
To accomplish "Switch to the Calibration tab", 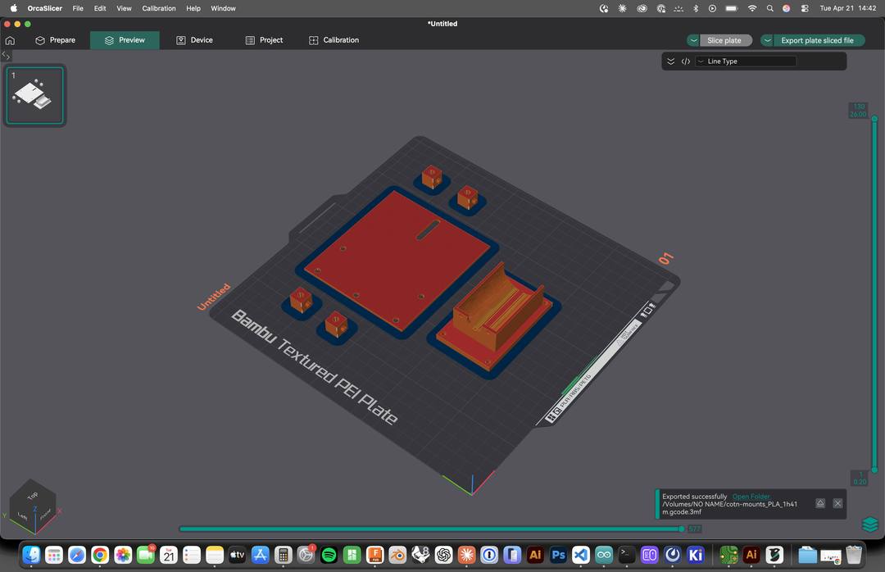I will pos(334,40).
